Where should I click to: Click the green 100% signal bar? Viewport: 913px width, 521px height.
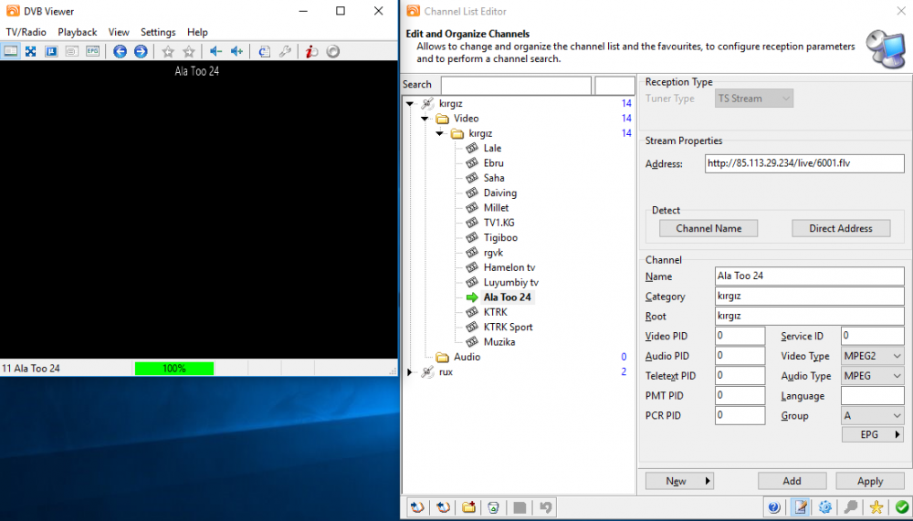click(174, 369)
